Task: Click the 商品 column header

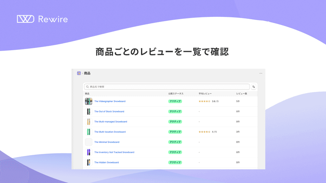Action: pyautogui.click(x=87, y=93)
